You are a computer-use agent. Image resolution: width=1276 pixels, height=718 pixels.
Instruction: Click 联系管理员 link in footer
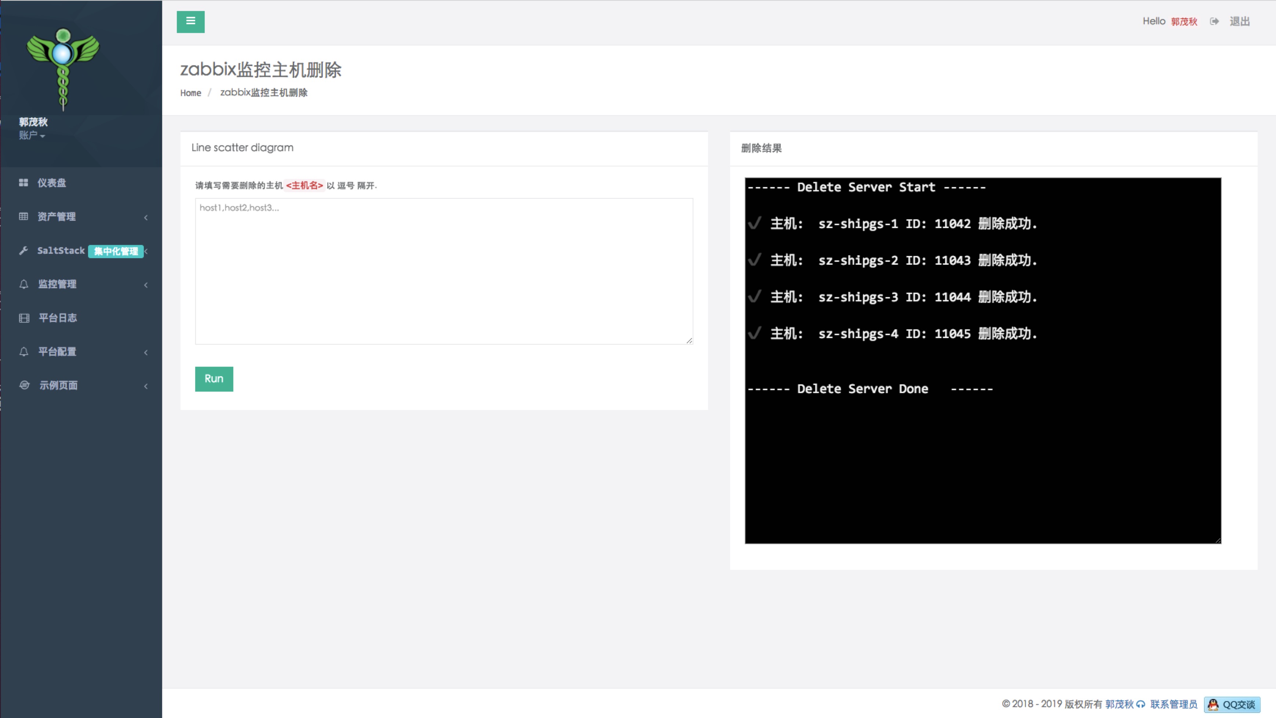click(1173, 704)
